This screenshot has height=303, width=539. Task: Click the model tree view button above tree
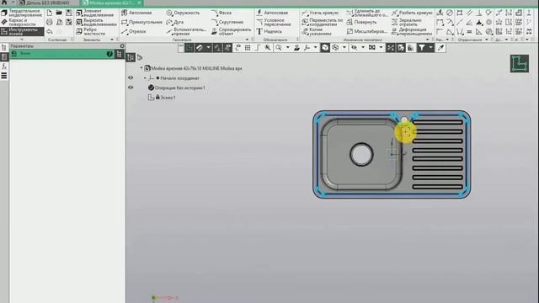(131, 57)
